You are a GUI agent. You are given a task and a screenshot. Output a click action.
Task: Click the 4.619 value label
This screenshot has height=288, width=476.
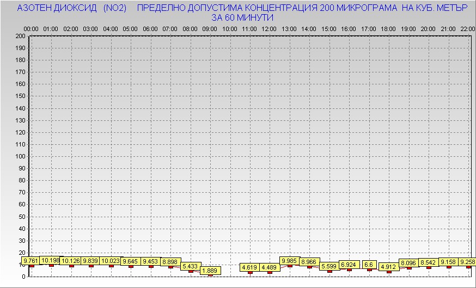coord(249,267)
